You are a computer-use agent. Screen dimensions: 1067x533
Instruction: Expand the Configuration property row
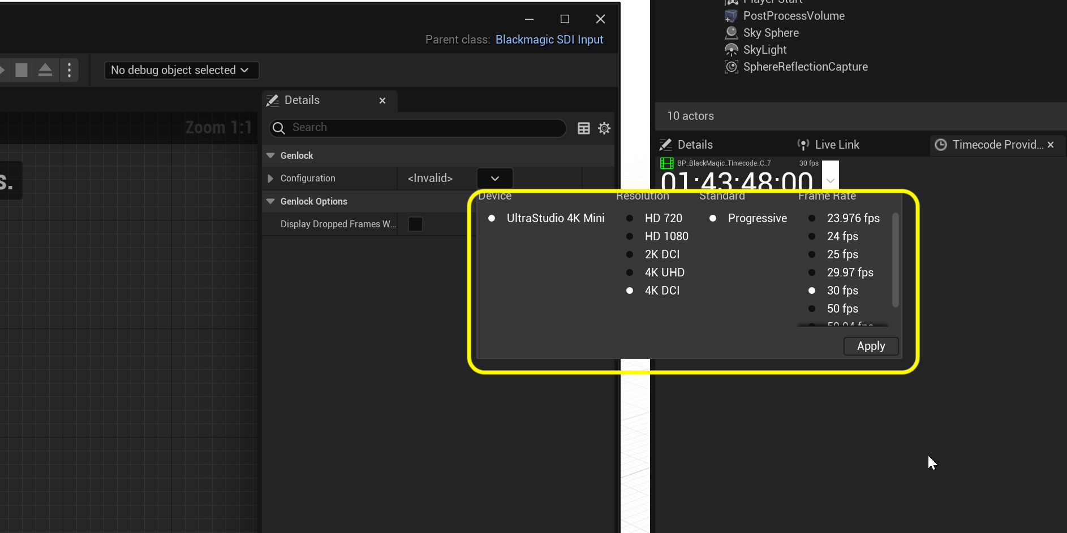[270, 179]
